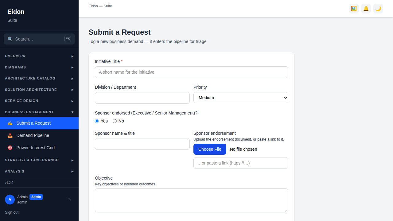Click into the Objective text area
The height and width of the screenshot is (221, 393).
click(x=192, y=200)
